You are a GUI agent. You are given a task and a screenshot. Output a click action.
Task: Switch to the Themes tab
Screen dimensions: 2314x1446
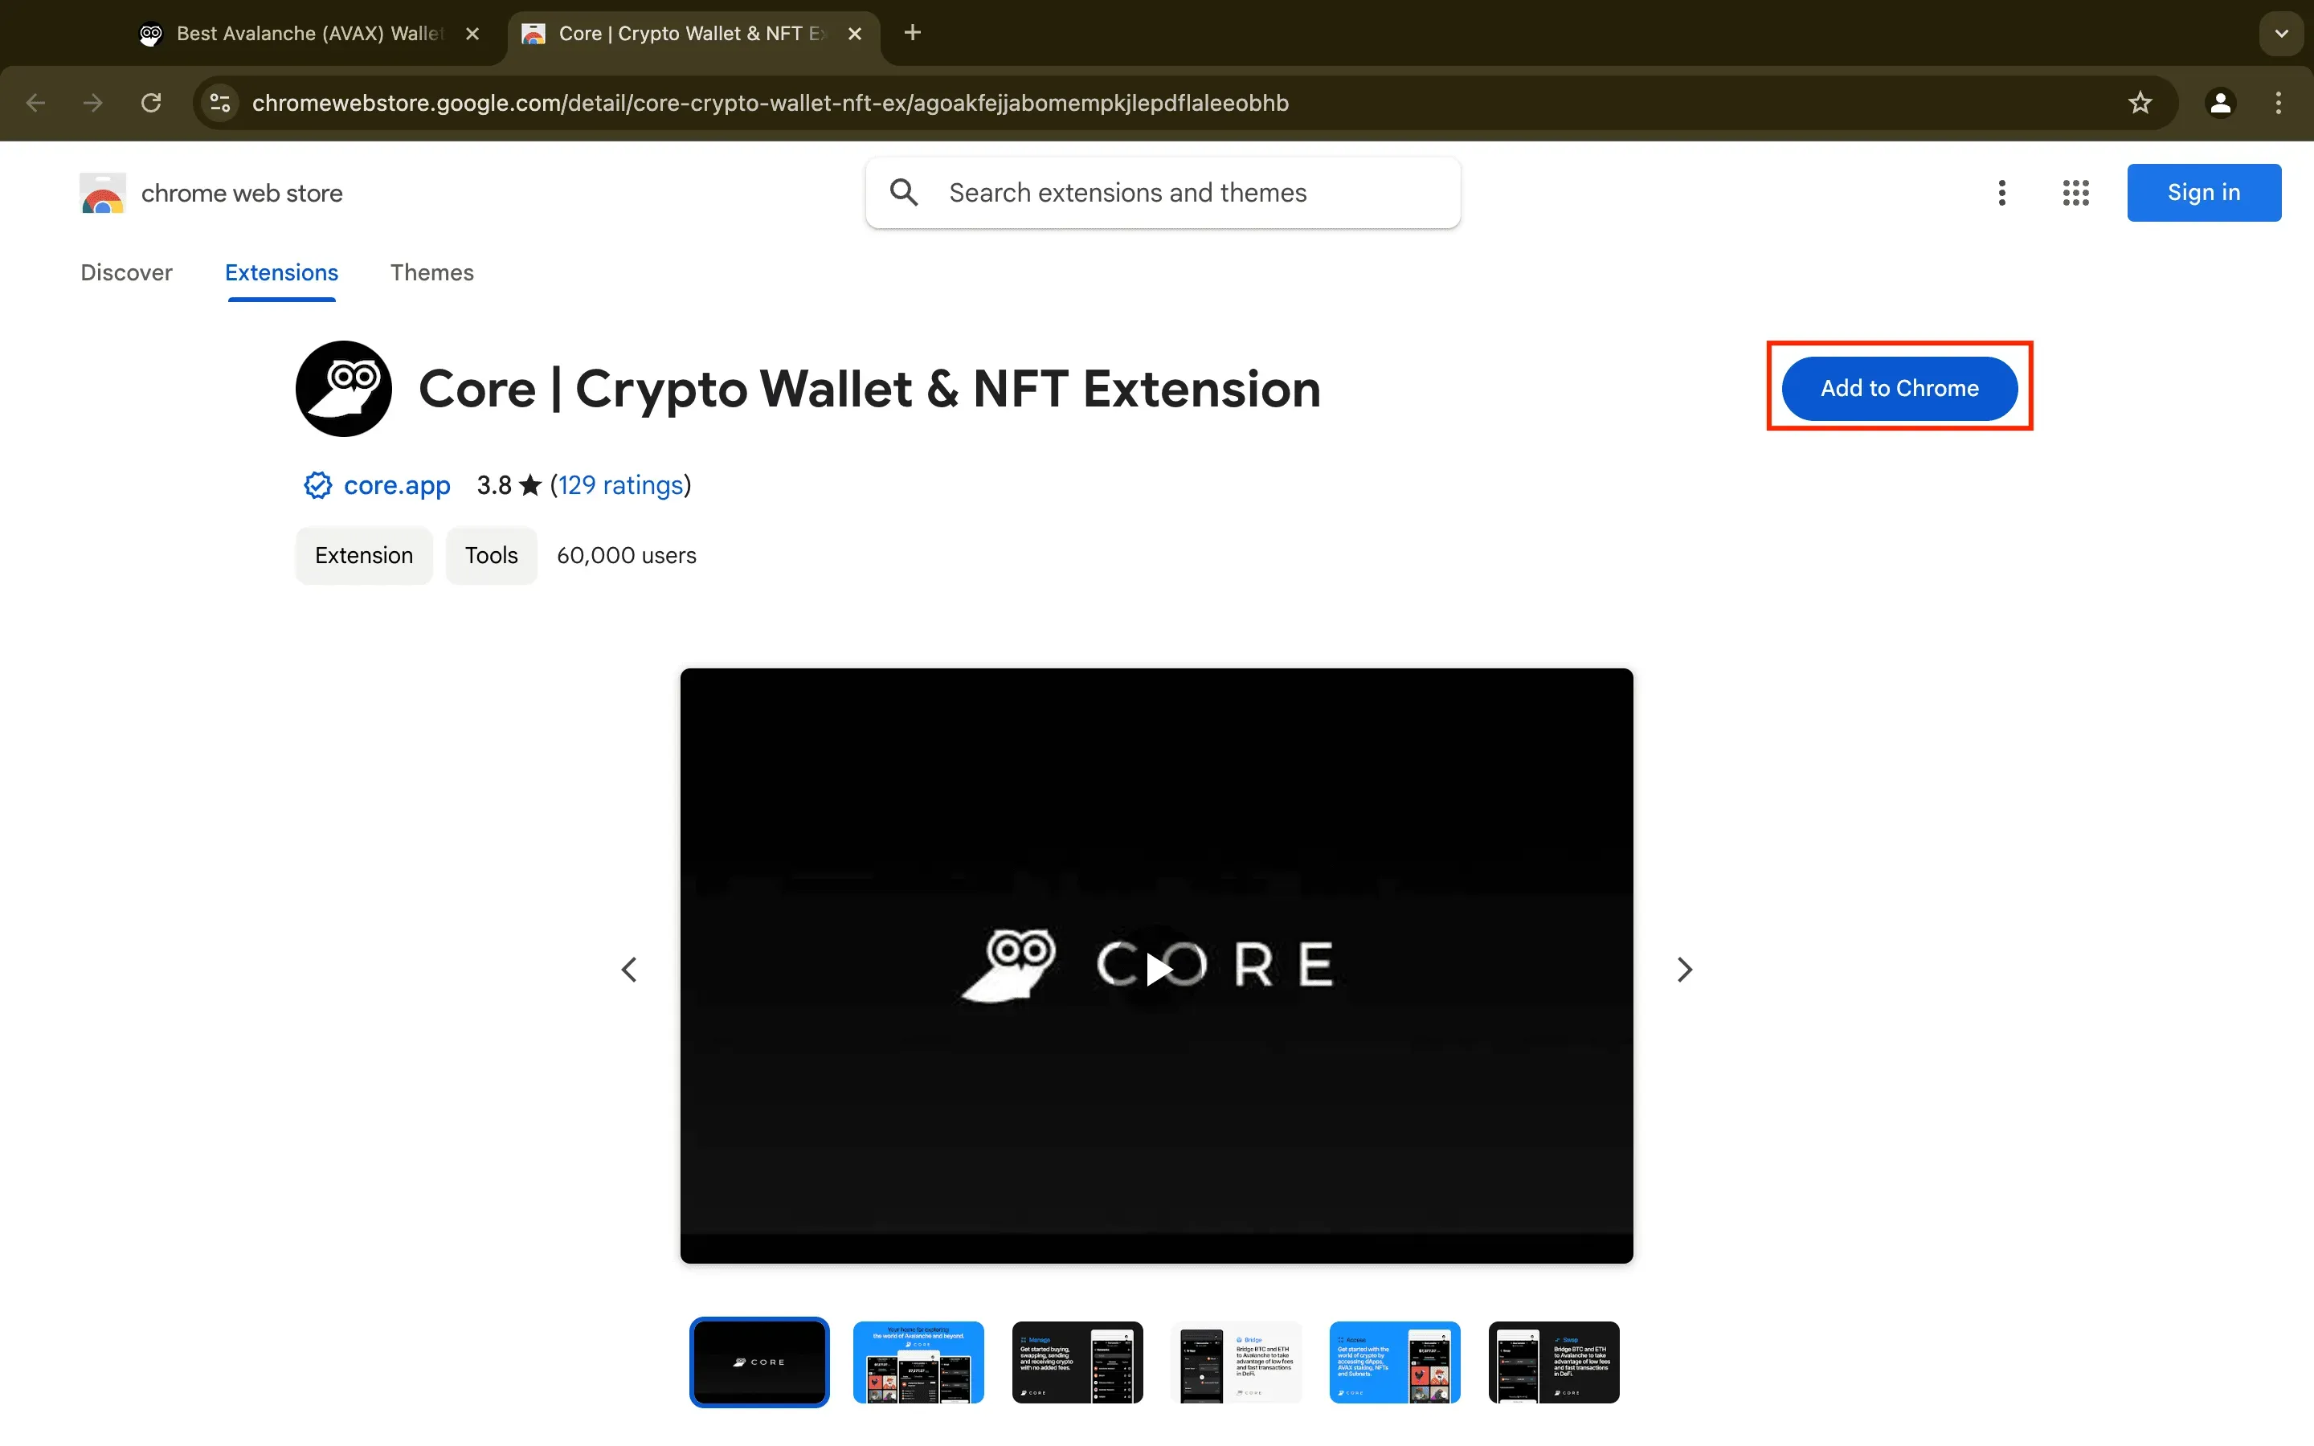tap(432, 273)
